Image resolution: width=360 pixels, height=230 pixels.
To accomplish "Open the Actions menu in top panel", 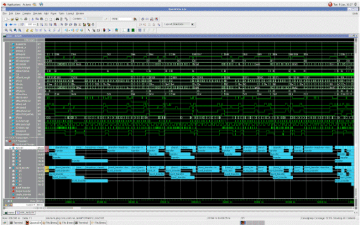I will (27, 4).
